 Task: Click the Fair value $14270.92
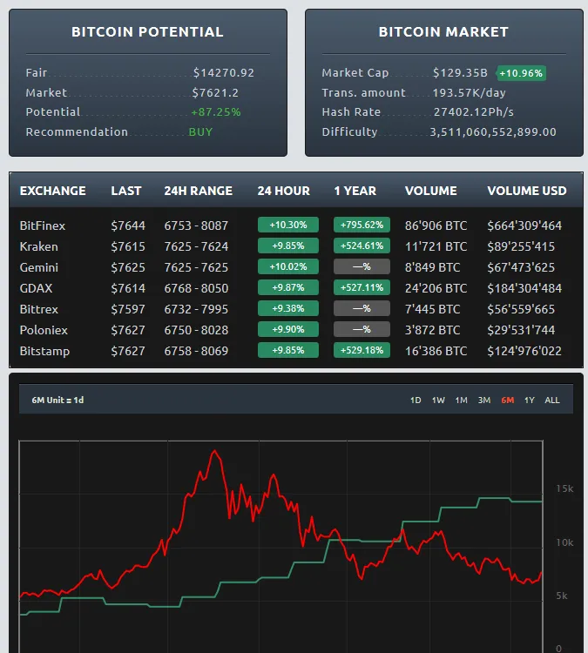tap(223, 73)
